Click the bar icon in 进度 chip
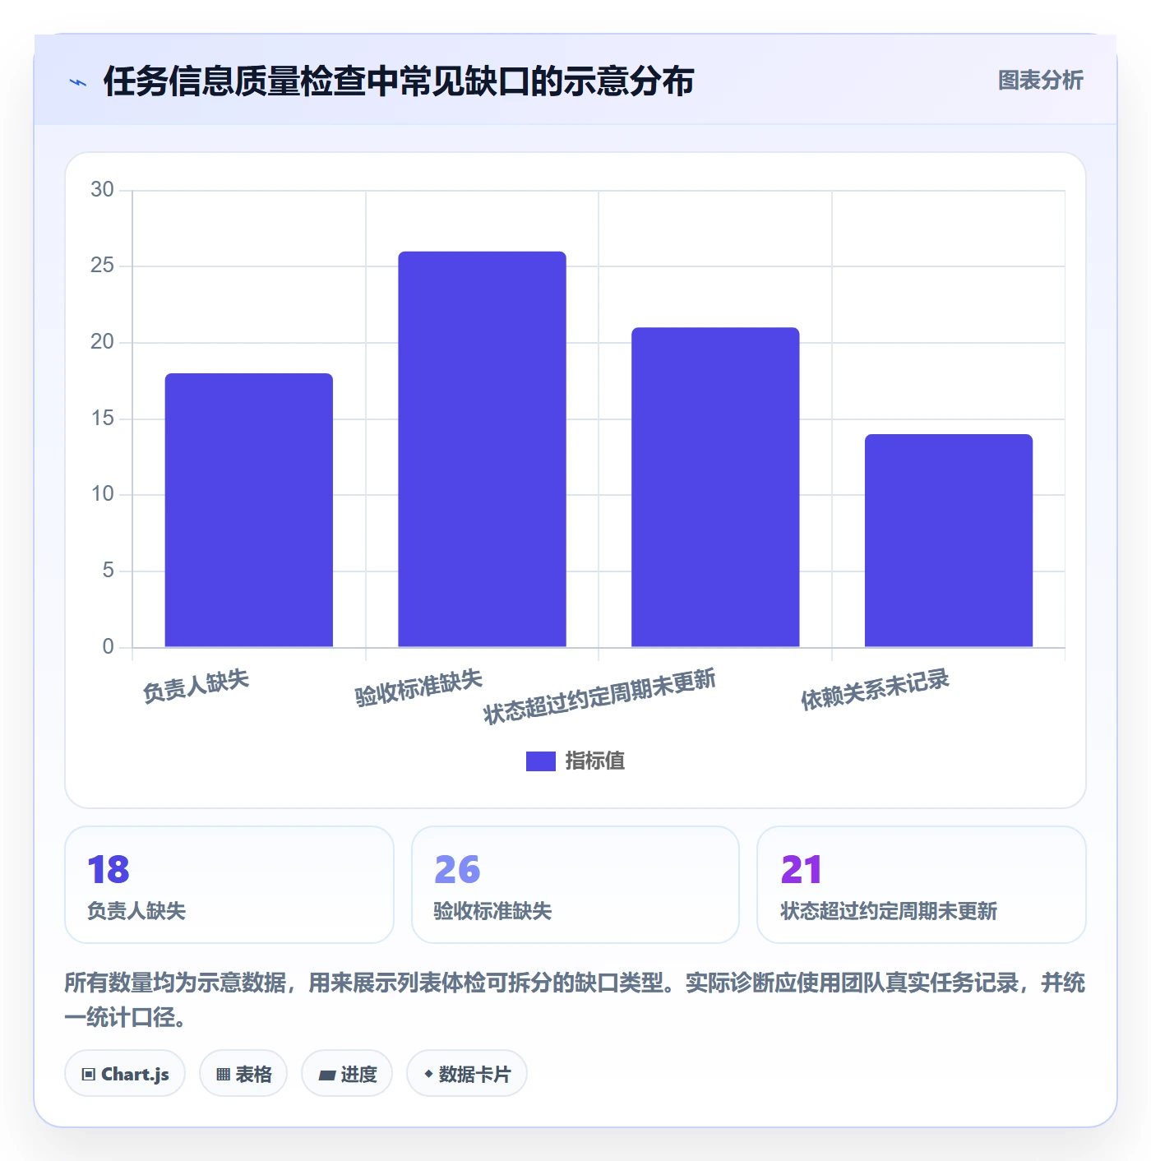The height and width of the screenshot is (1161, 1151). pos(326,1075)
